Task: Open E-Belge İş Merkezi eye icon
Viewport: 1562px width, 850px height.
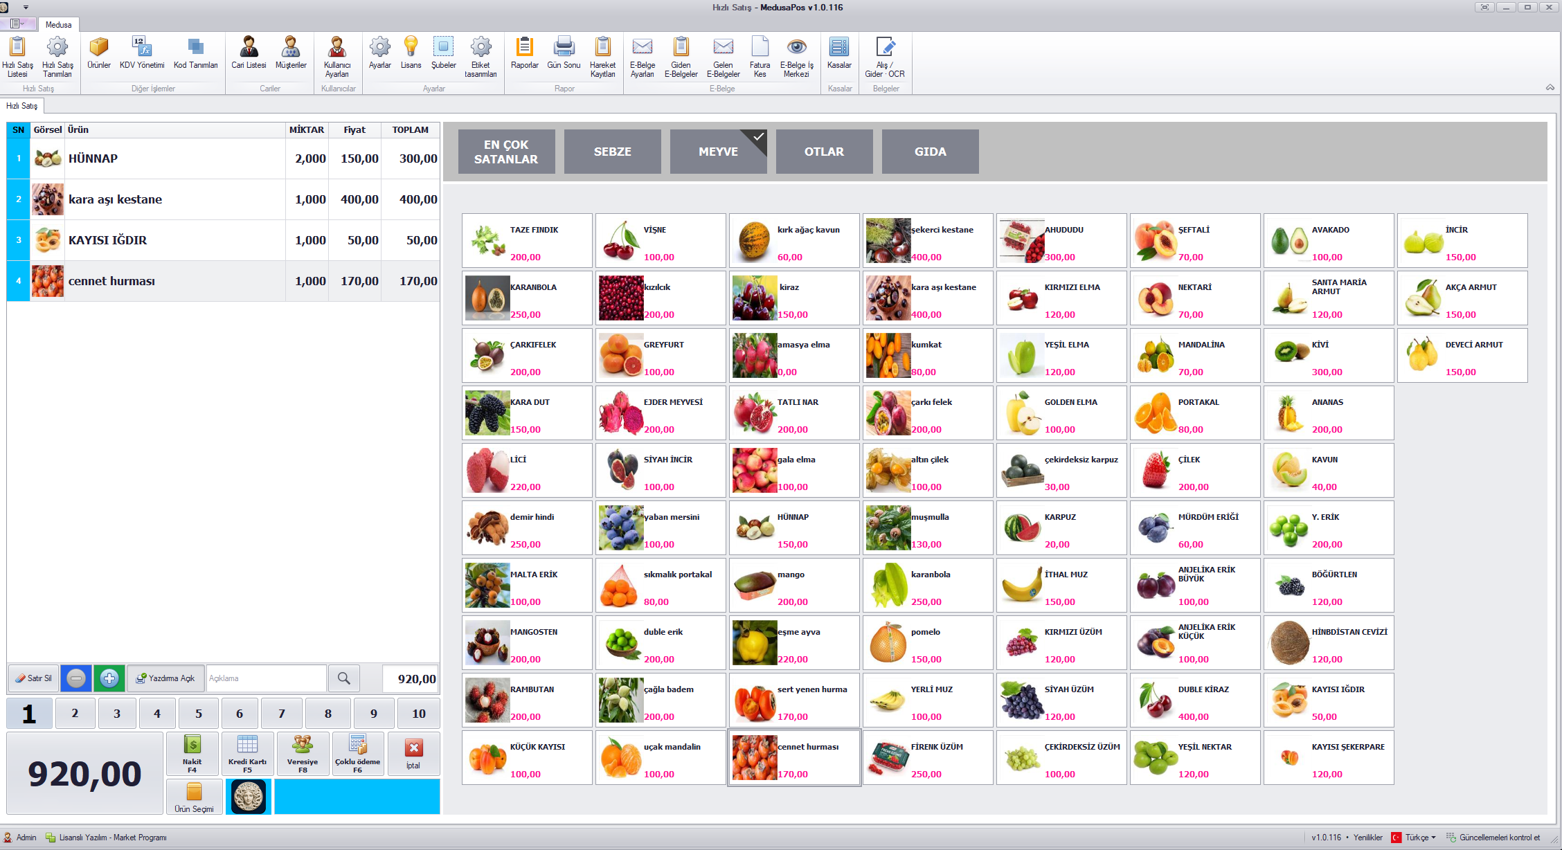Action: pos(797,57)
